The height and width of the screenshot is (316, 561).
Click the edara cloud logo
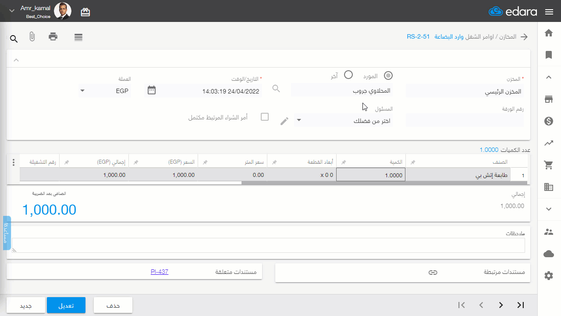point(513,12)
